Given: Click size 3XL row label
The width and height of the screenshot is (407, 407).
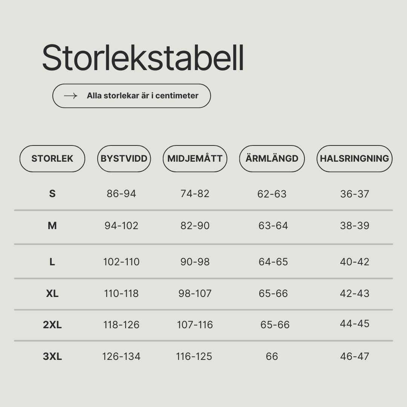Looking at the screenshot, I should [x=52, y=357].
